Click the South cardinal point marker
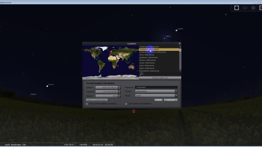Screen dimensions: 262x147 click(x=133, y=111)
